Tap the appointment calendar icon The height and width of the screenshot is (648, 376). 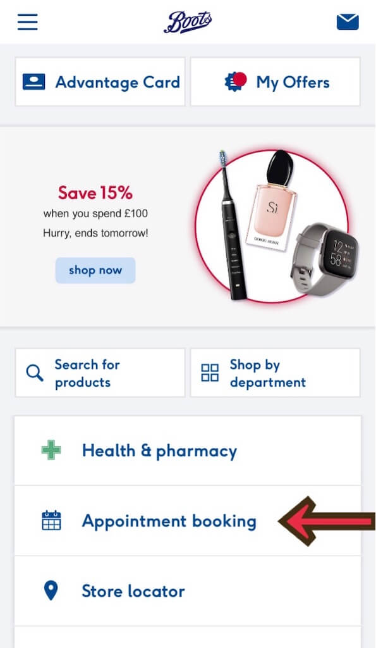pyautogui.click(x=52, y=520)
